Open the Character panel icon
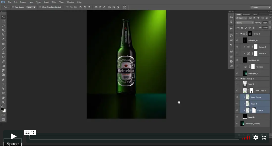This screenshot has height=146, width=272. [231, 40]
